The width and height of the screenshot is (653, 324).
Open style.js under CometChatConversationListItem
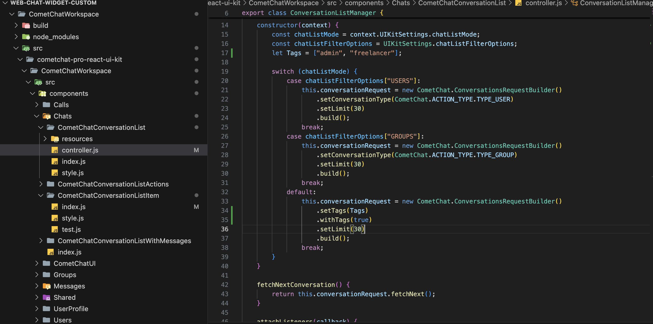coord(104,218)
